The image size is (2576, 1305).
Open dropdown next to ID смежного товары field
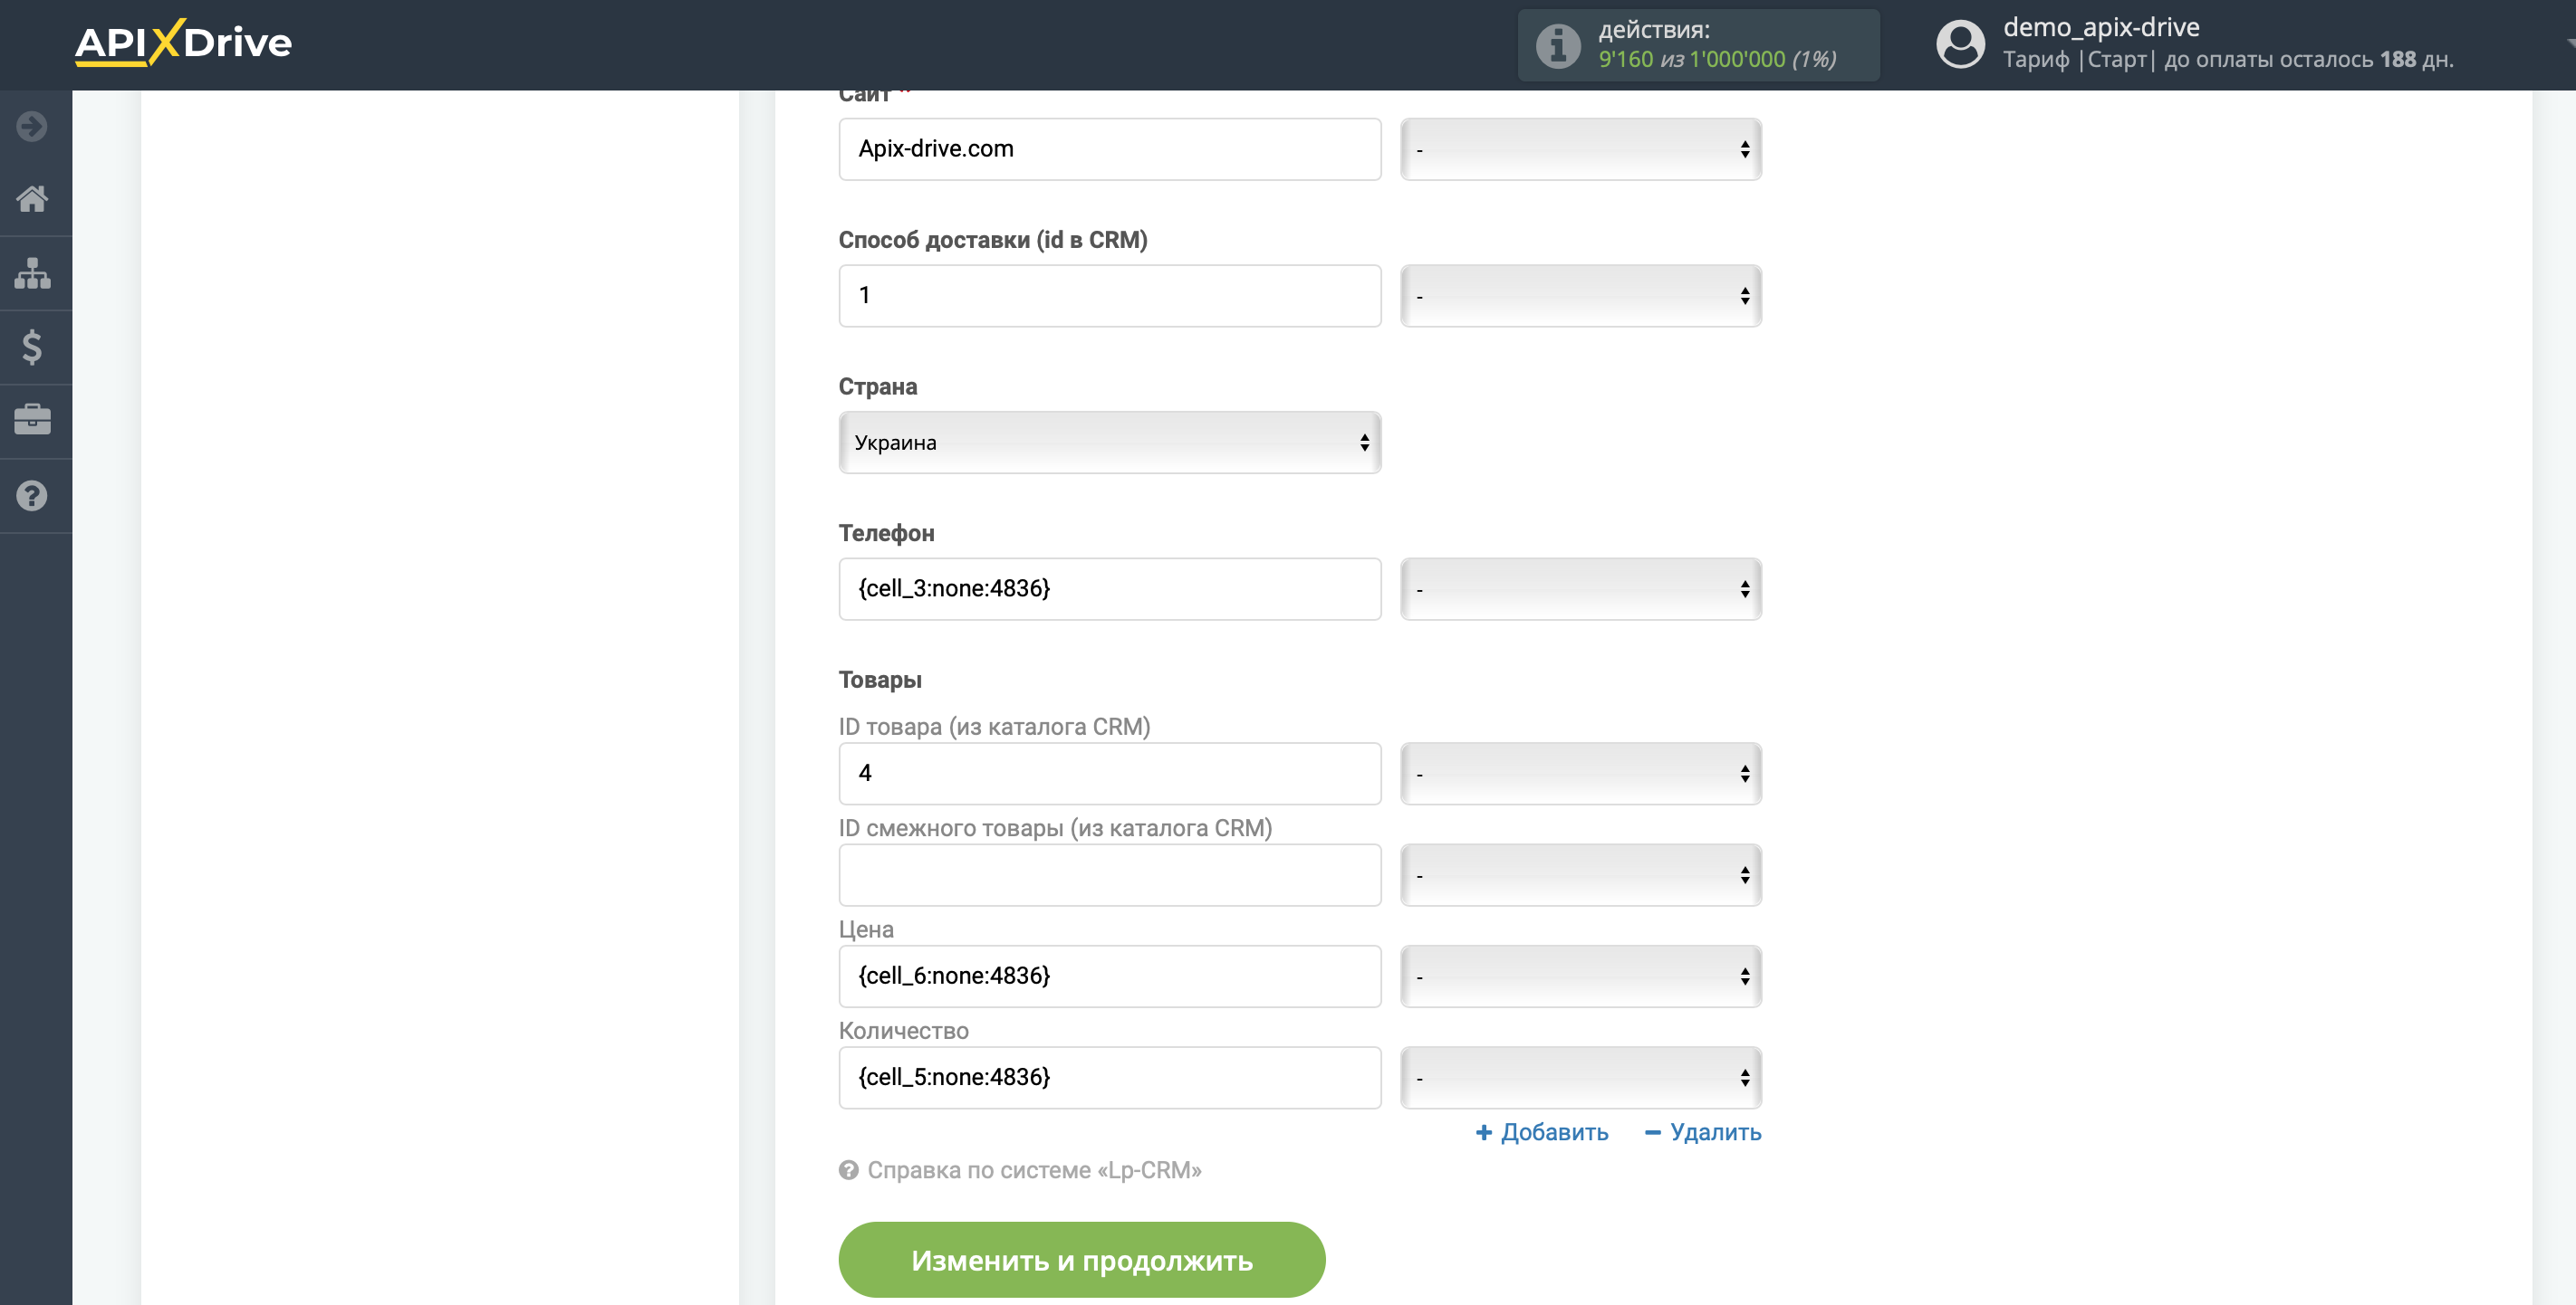coord(1581,875)
